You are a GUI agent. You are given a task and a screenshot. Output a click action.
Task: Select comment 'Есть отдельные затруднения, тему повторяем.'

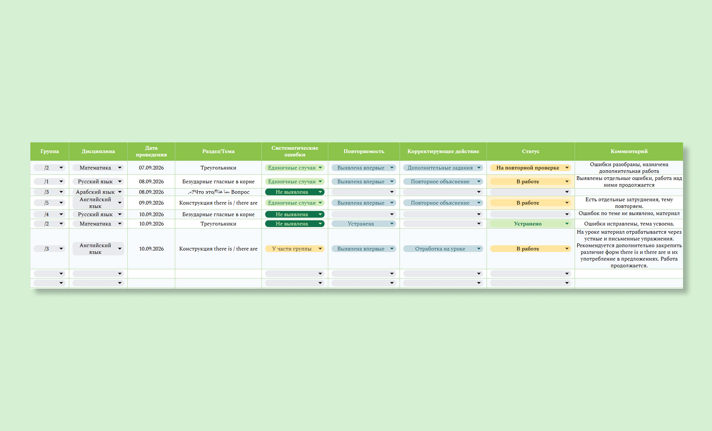point(629,203)
